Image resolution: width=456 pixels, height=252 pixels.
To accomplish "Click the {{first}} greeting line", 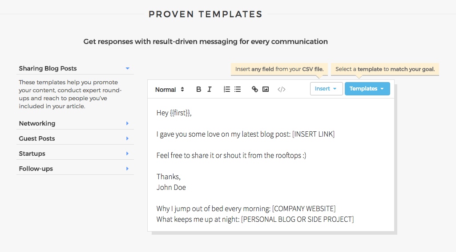I will point(174,113).
